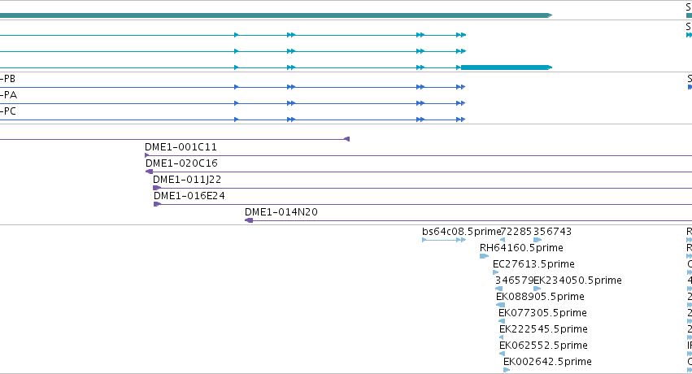The image size is (692, 374).
Task: Select the arrow glyph below 356743 label
Action: 537,240
